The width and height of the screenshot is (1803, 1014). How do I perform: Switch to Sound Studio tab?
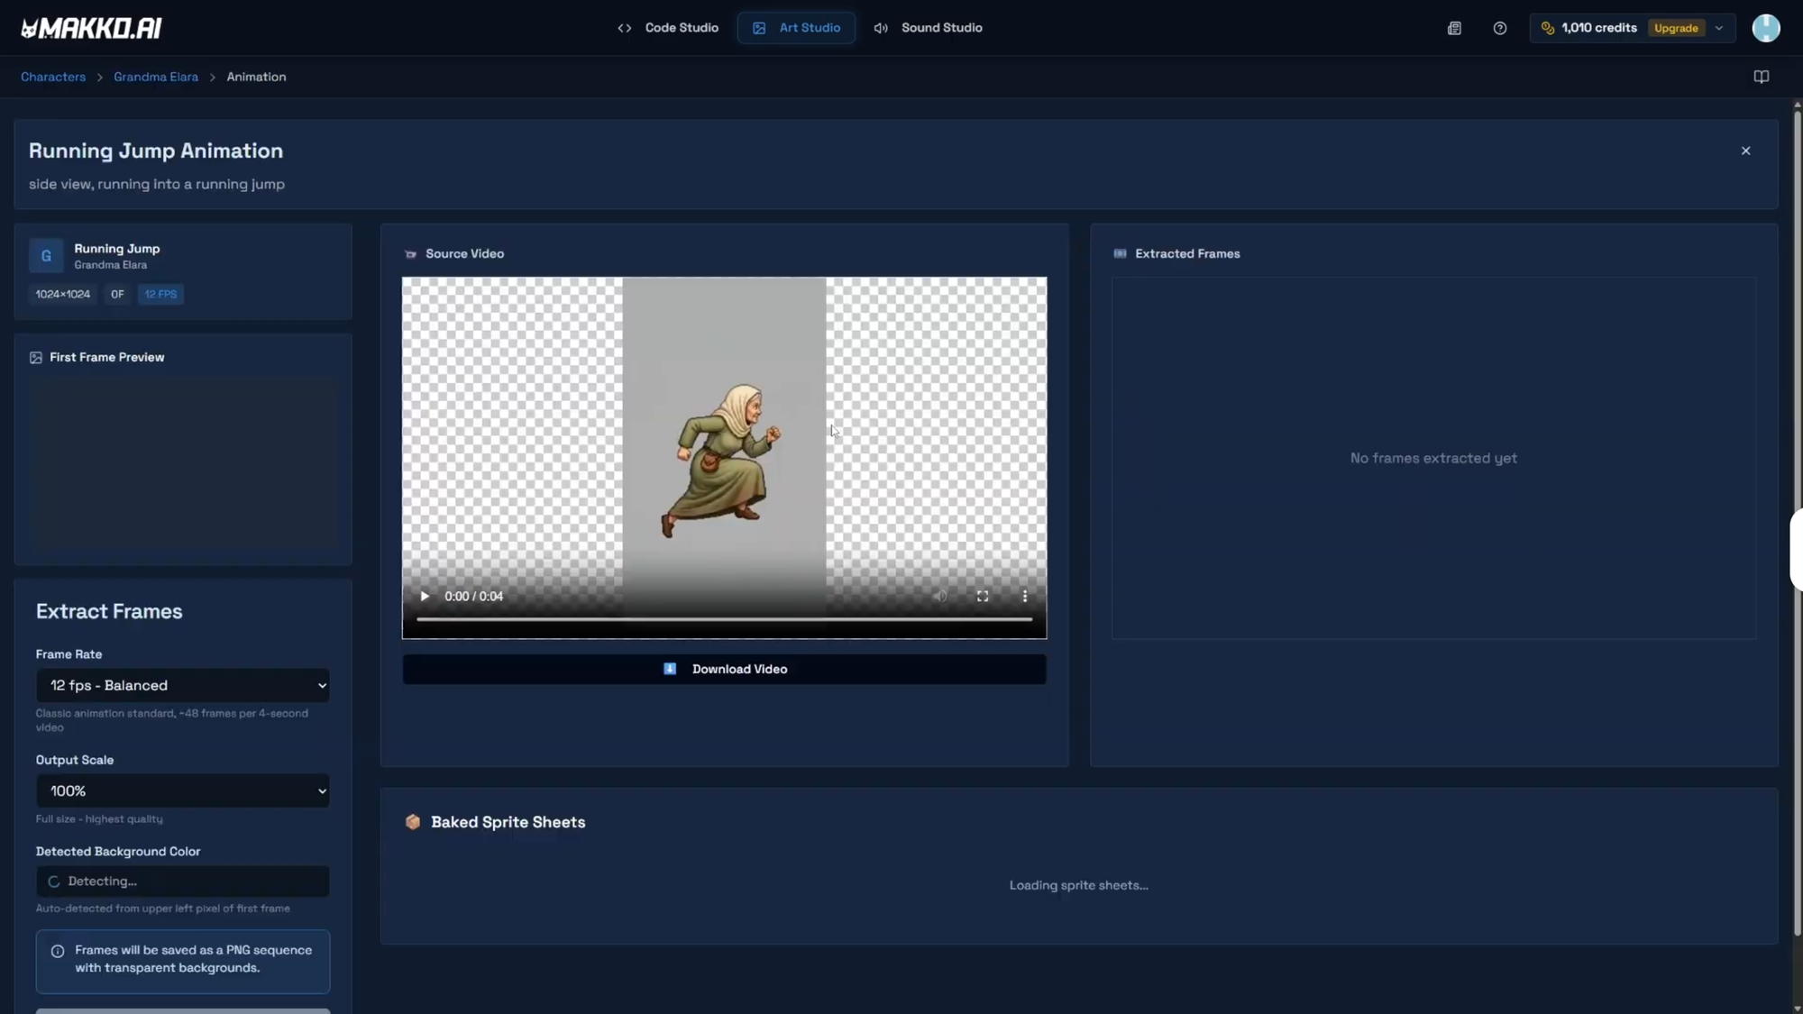(x=928, y=28)
